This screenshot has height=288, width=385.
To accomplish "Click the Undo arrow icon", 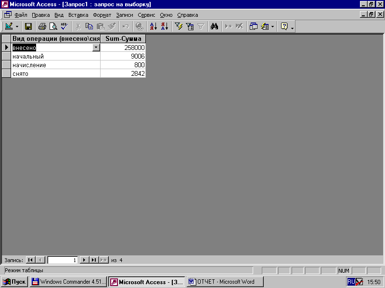I will click(x=126, y=26).
